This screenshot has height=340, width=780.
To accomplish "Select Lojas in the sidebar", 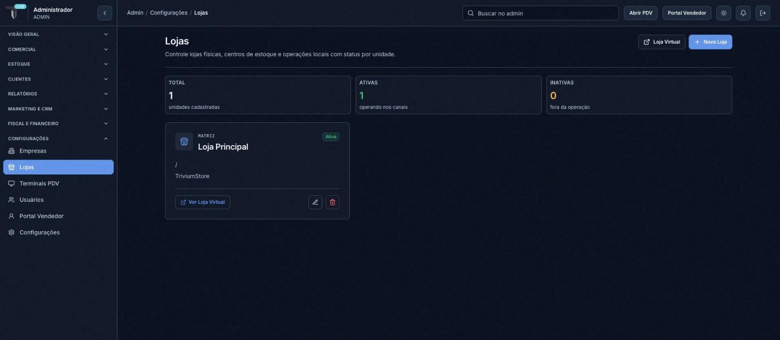I will 58,167.
